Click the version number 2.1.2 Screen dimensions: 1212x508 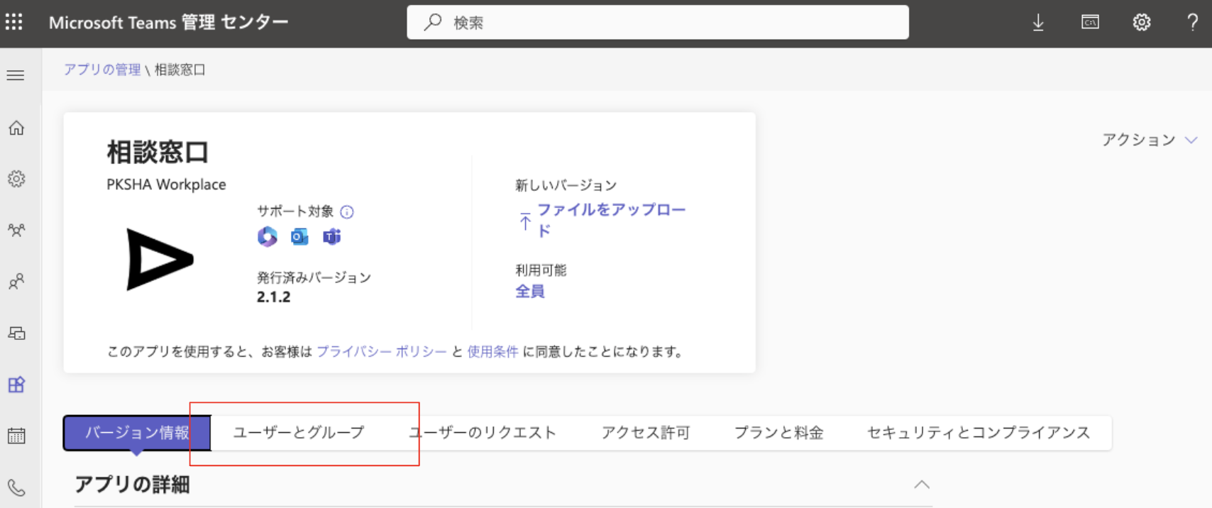click(x=274, y=297)
